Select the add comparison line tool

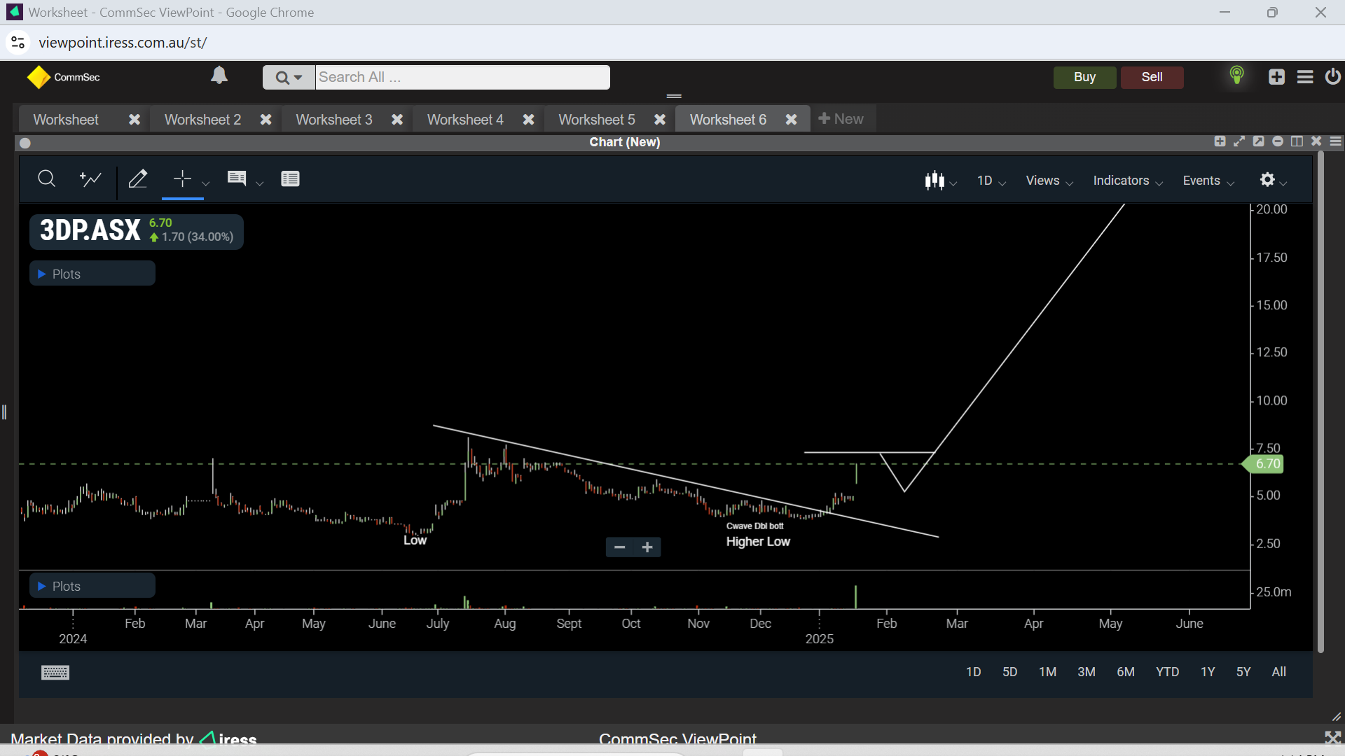tap(90, 179)
